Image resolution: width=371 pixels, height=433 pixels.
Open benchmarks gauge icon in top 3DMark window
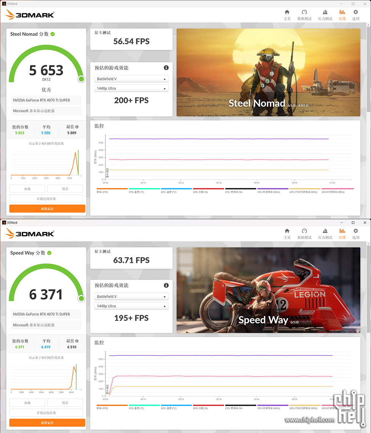pos(304,12)
